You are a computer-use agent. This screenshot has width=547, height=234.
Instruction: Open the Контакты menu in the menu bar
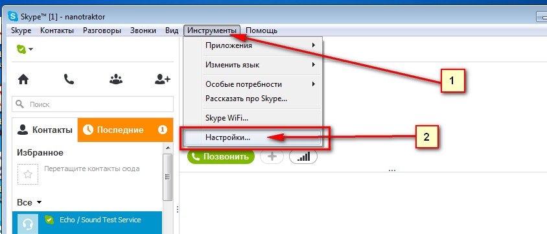pos(57,30)
